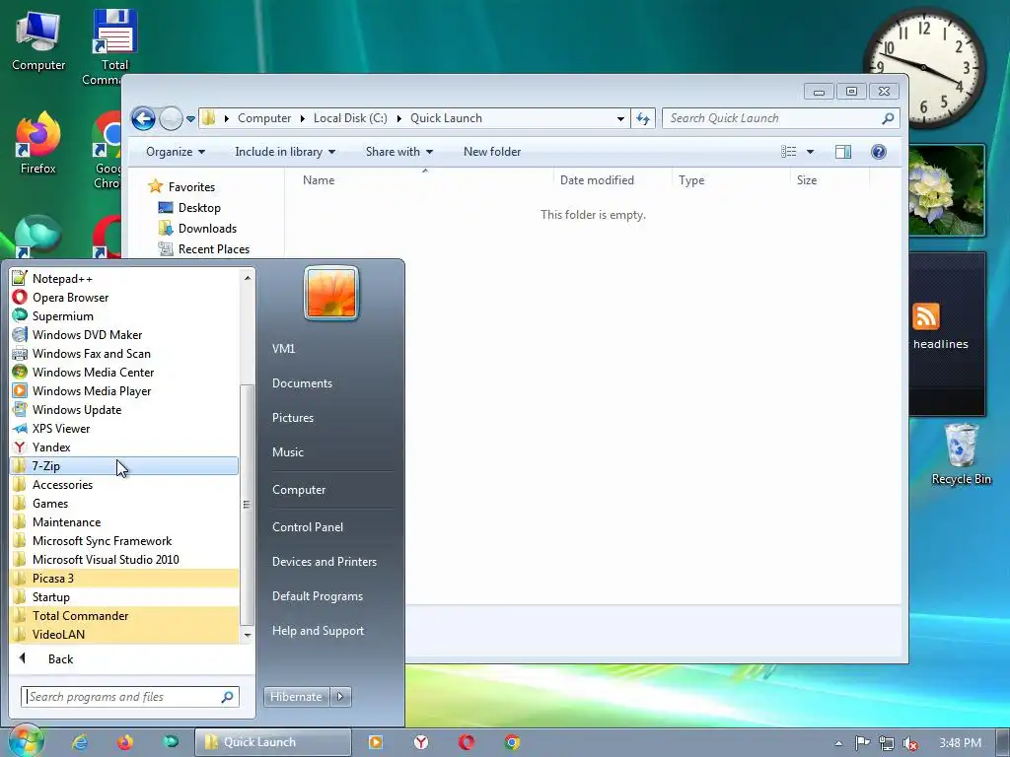The width and height of the screenshot is (1010, 757).
Task: Expand the Accessories folder
Action: 124,485
